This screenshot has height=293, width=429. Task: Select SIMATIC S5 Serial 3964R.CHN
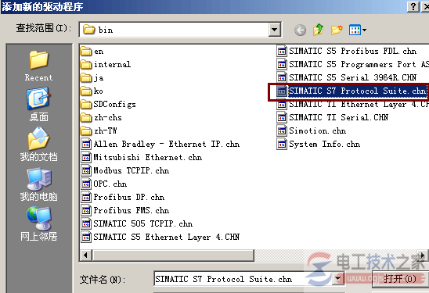tap(347, 78)
